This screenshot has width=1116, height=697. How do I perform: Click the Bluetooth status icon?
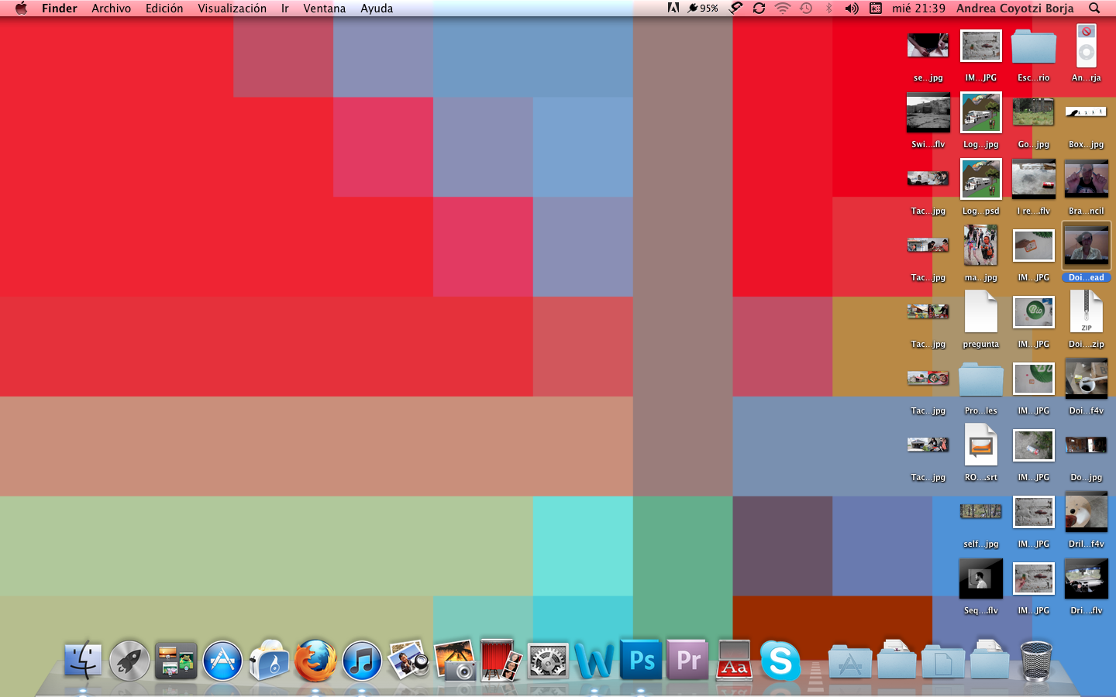point(828,9)
